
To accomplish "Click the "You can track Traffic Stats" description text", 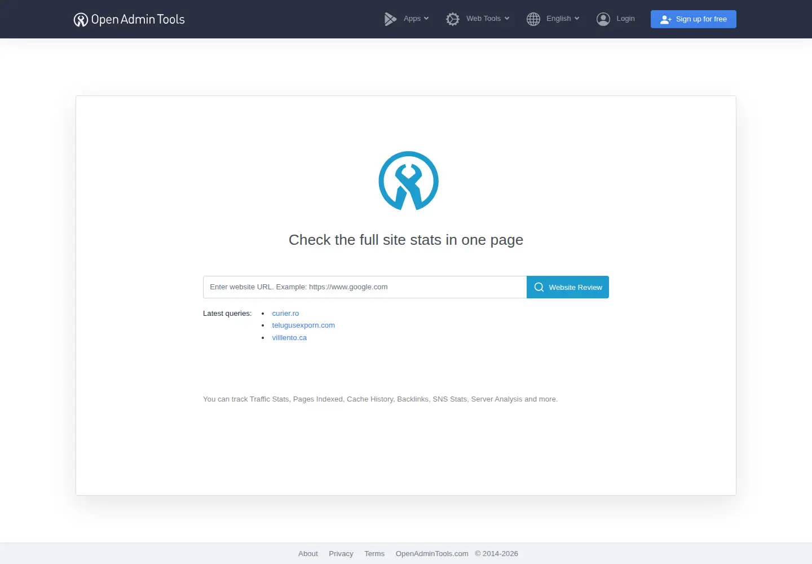I will (x=380, y=399).
